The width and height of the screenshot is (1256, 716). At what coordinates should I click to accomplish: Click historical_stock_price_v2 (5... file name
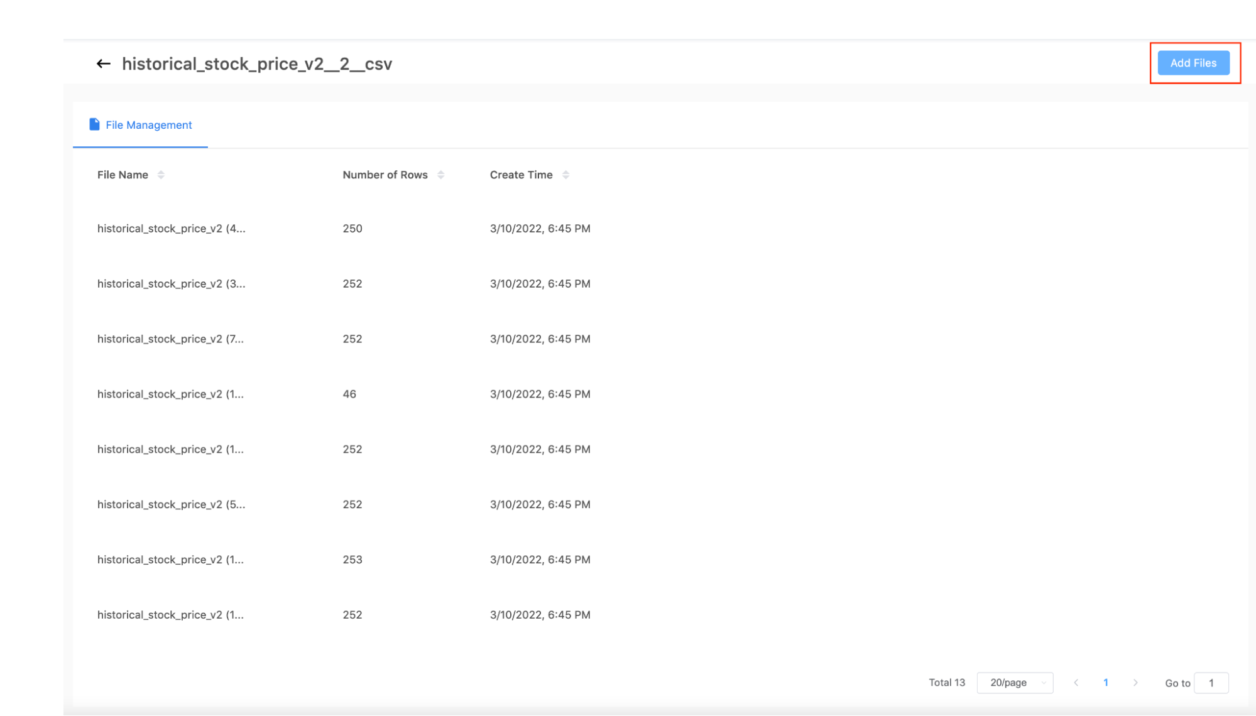(171, 504)
